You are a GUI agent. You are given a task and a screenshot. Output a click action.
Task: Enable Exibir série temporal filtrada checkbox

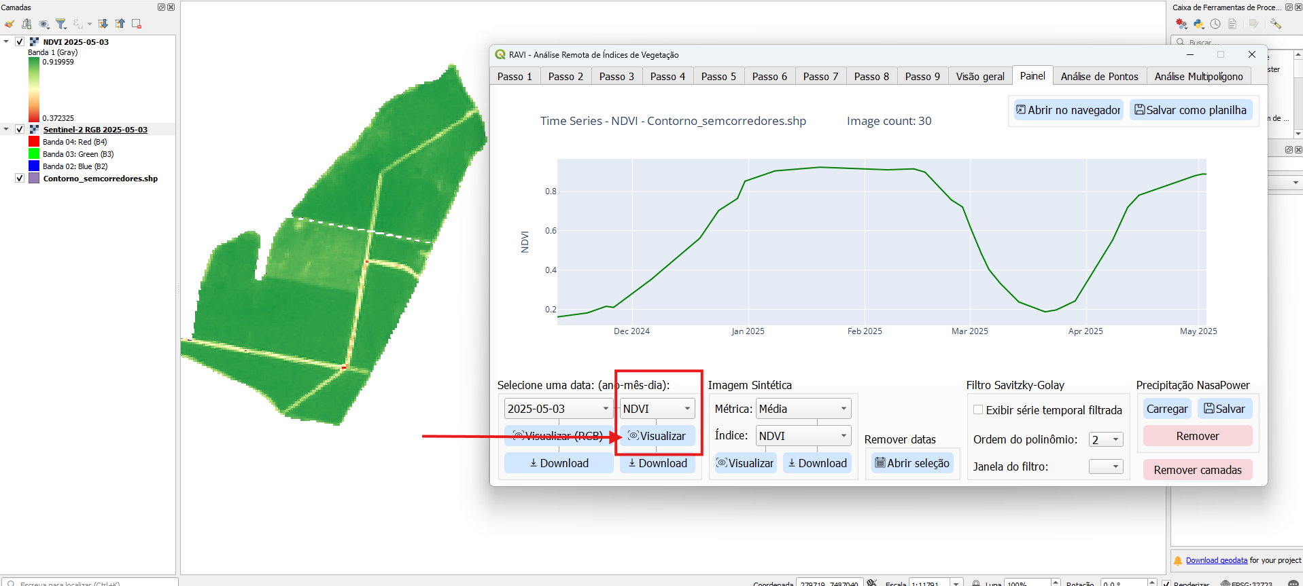click(978, 409)
